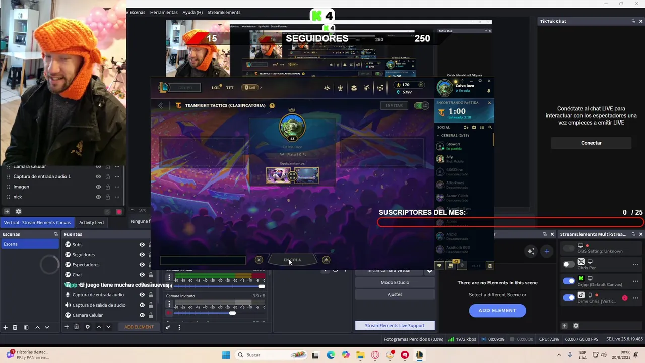Add a multi-stream destination with plus icon
The image size is (645, 363).
[x=565, y=326]
